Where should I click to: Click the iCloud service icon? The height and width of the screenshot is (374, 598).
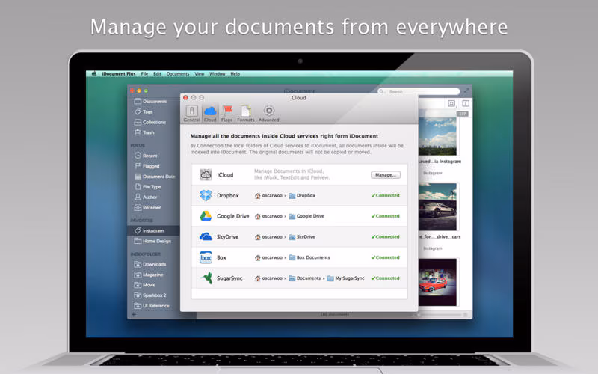point(206,175)
